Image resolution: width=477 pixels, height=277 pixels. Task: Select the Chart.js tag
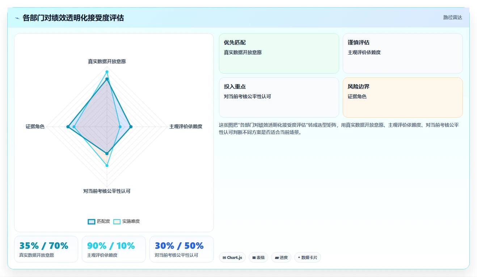(232, 257)
